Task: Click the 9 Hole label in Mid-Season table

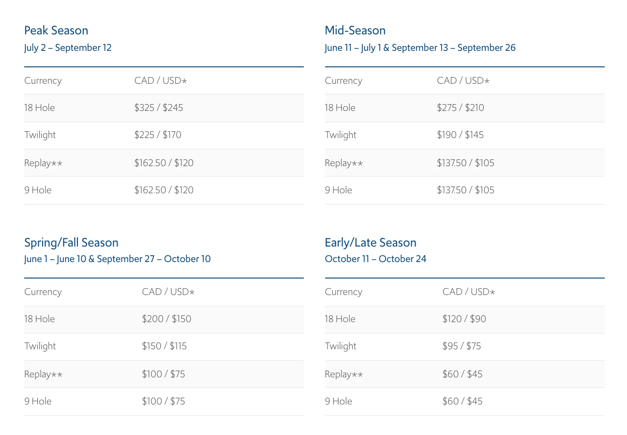Action: point(338,190)
